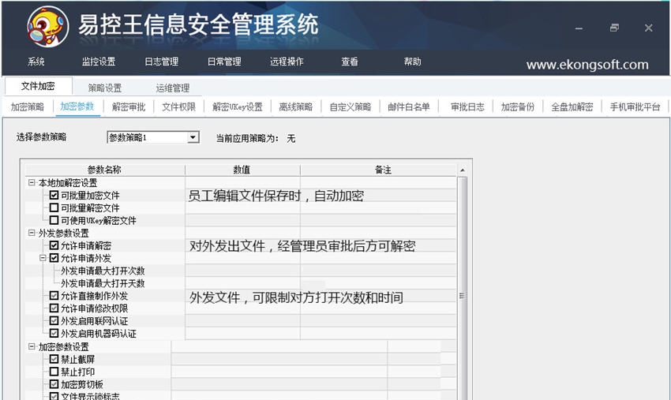Viewport: 671px width, 400px height.
Task: Open the 监控设置 menu
Action: tap(98, 62)
